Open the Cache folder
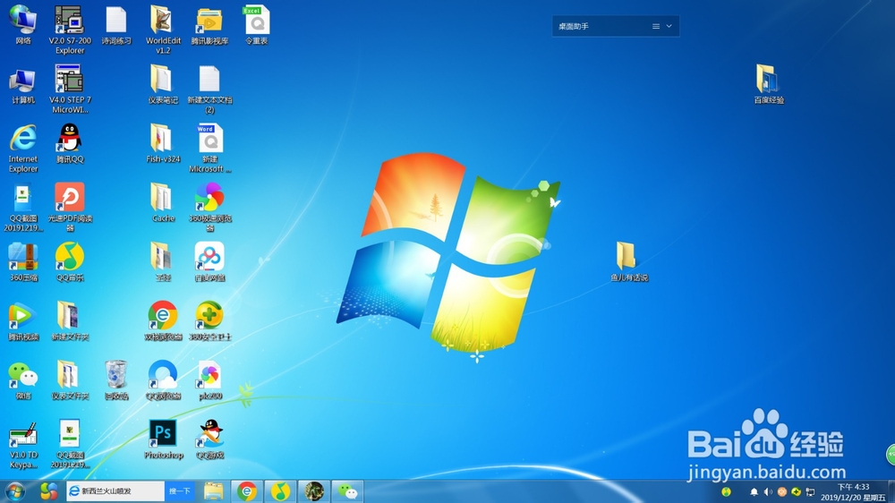 (x=163, y=202)
